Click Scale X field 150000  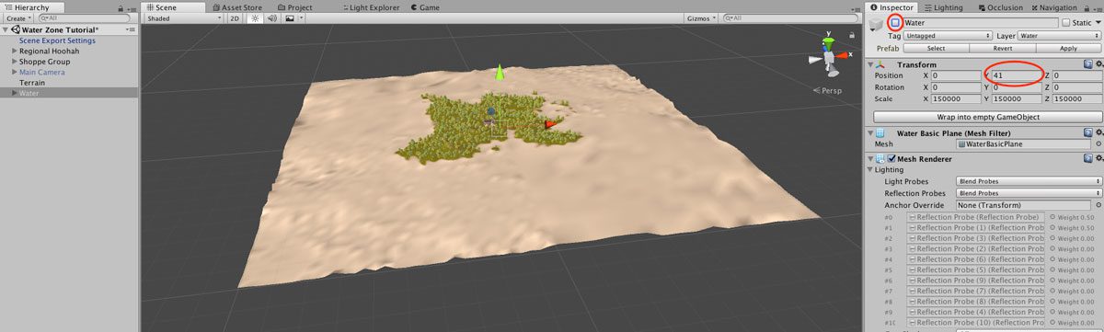point(958,98)
